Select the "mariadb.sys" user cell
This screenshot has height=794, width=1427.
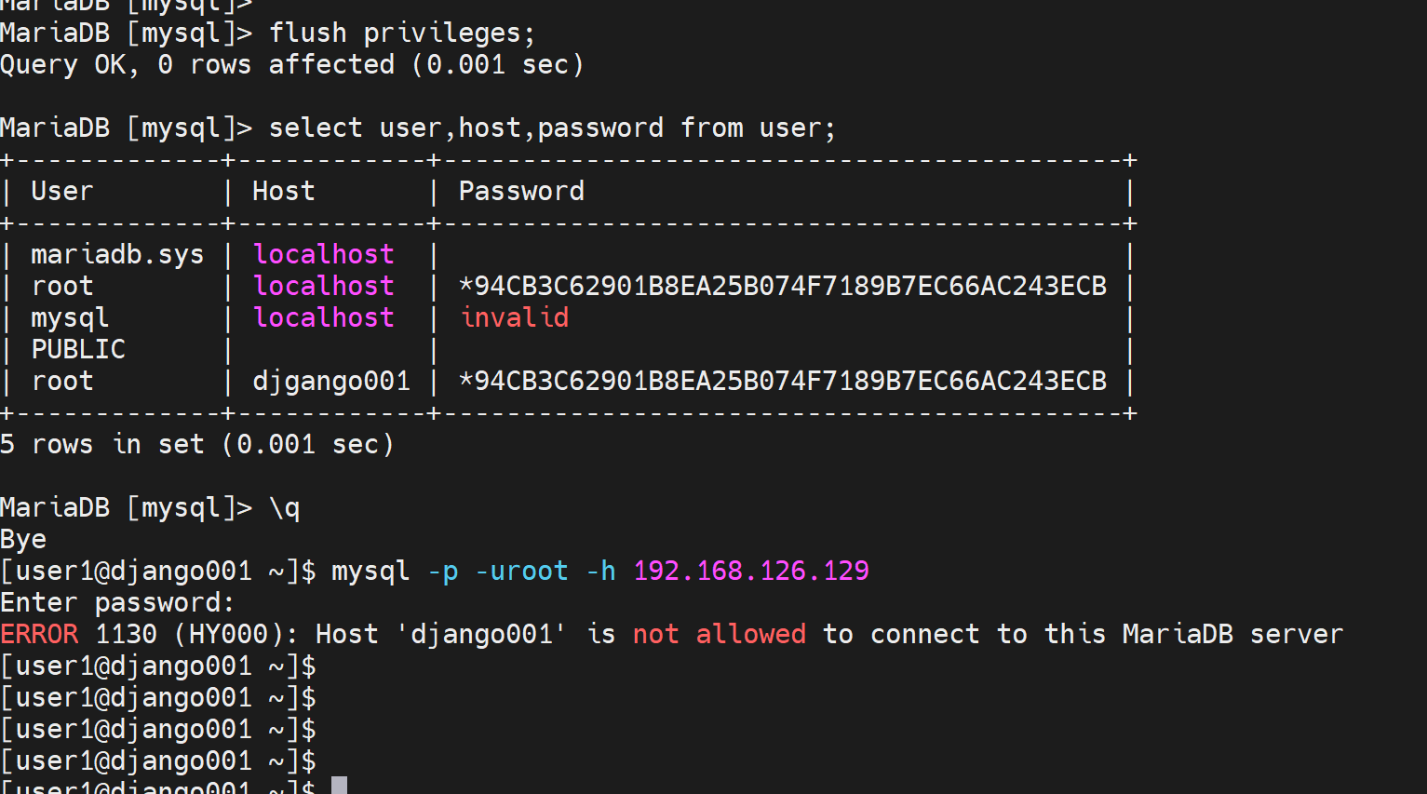[x=117, y=255]
